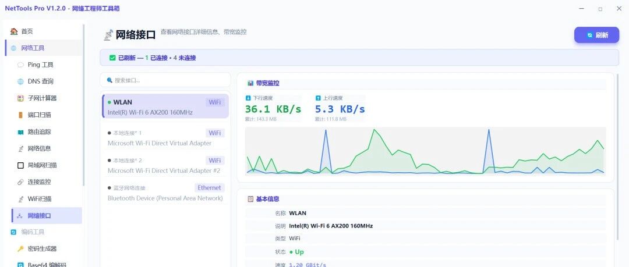Click the 说明 value Intel(R) Wi-Fi 6 AX200
The image size is (629, 267).
(331, 226)
